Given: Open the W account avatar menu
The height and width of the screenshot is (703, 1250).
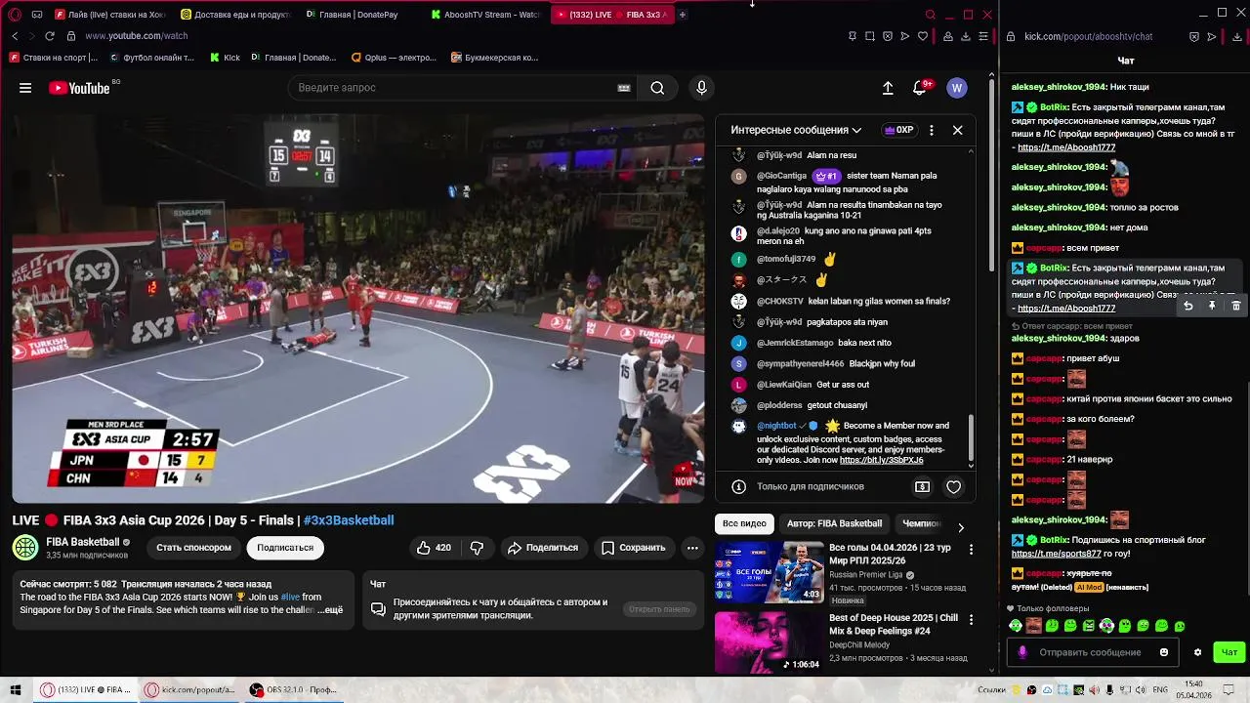Looking at the screenshot, I should 957,88.
